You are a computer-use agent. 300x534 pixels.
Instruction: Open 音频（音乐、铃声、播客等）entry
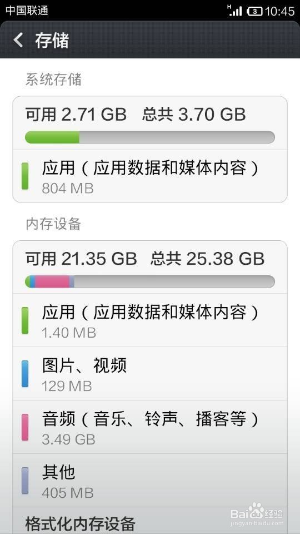[x=150, y=427]
